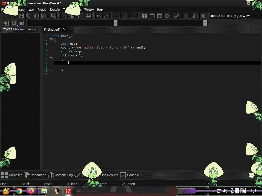
Task: Click Firefox in the taskbar
Action: 31,191
